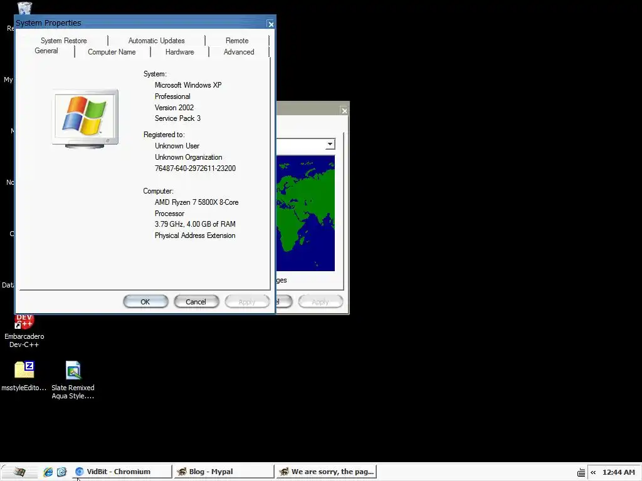Click 'Physical Address Extension' text

point(195,235)
